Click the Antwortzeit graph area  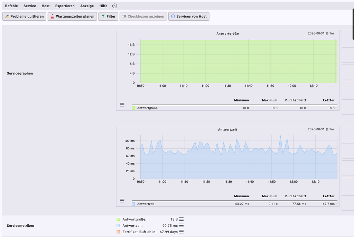[x=239, y=157]
